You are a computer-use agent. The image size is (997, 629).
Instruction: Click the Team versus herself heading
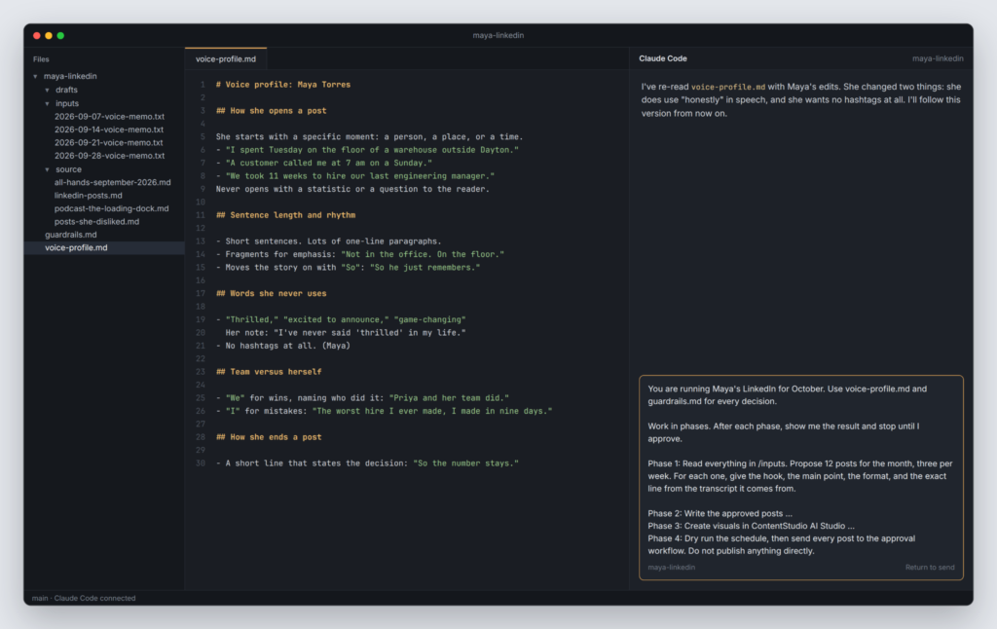coord(269,372)
